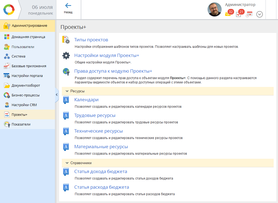
Task: Collapse the Ресурсы section
Action: tap(67, 91)
